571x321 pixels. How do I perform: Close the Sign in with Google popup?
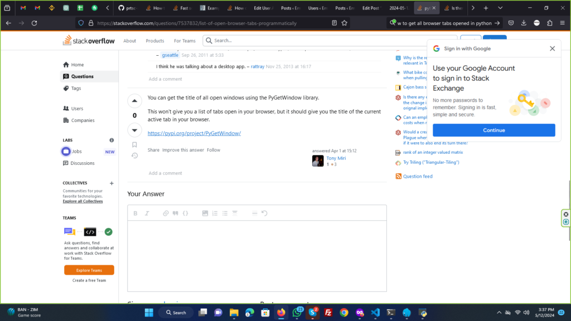(552, 48)
